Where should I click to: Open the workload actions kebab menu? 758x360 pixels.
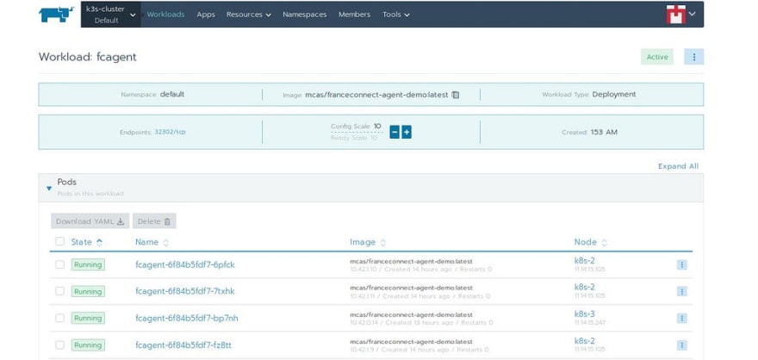pyautogui.click(x=693, y=57)
